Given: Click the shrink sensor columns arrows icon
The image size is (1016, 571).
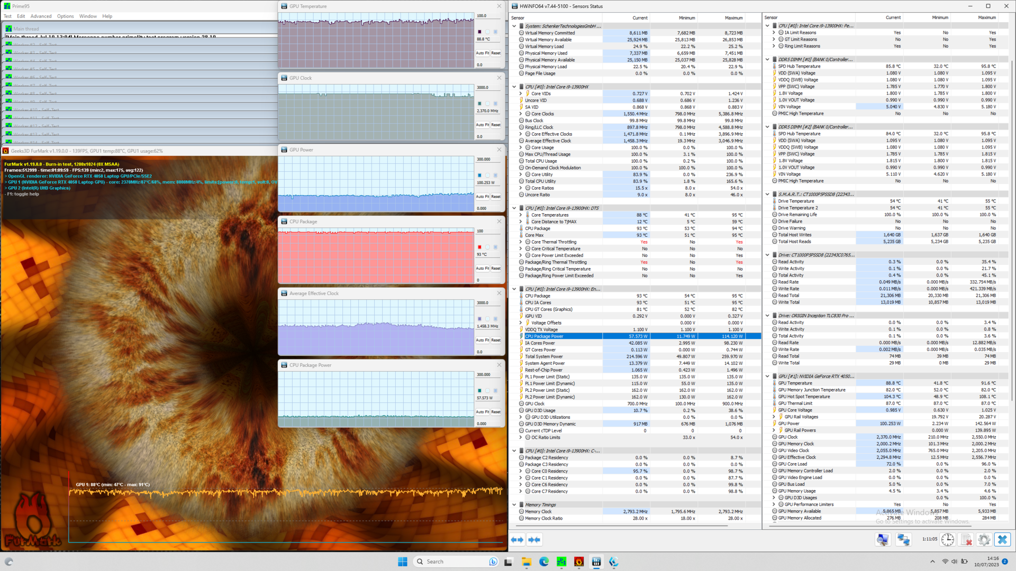Looking at the screenshot, I should (x=534, y=540).
